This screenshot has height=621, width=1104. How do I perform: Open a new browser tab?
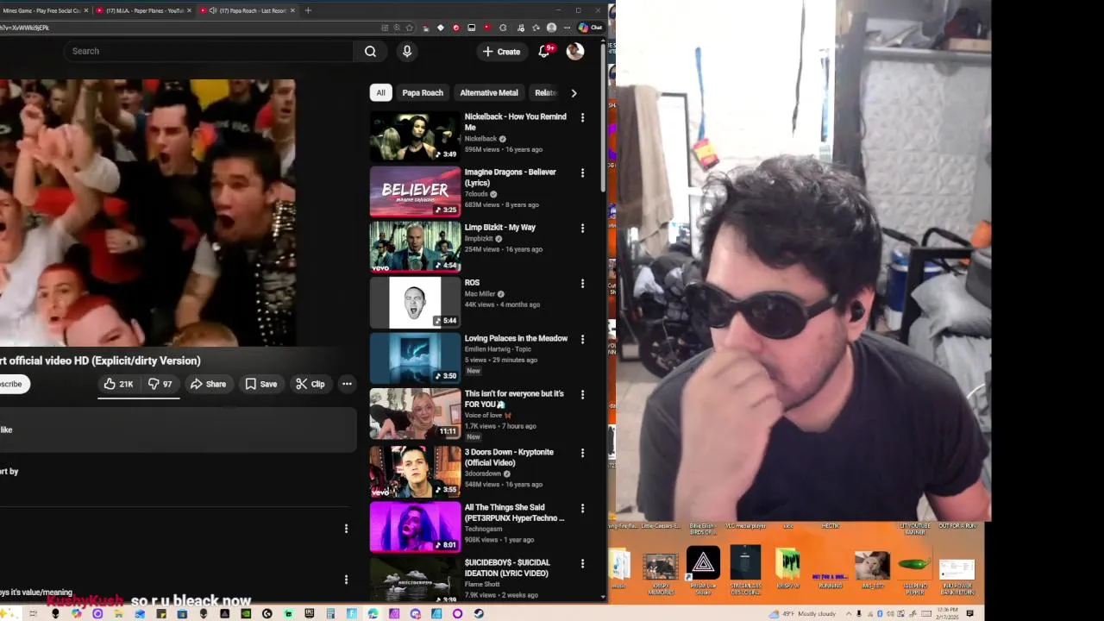click(x=308, y=10)
